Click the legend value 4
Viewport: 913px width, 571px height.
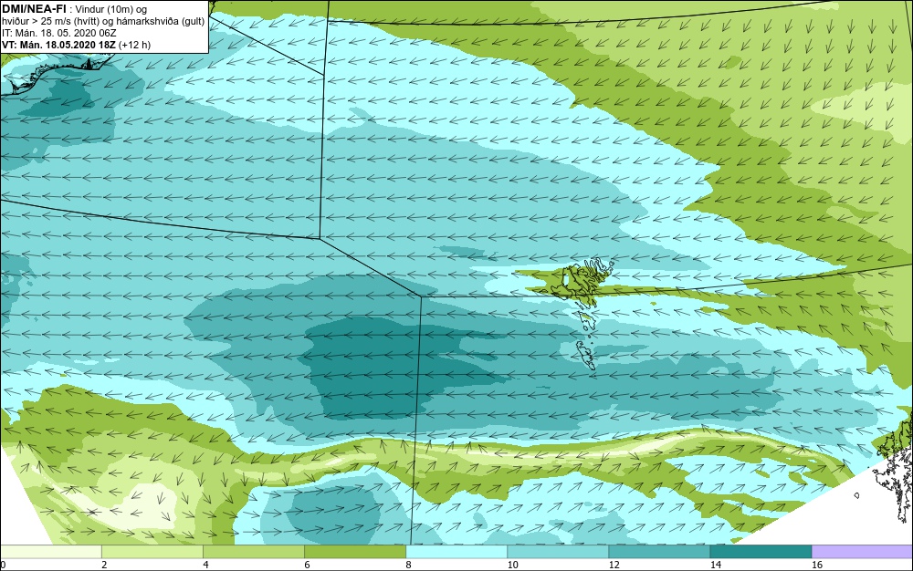click(x=205, y=565)
